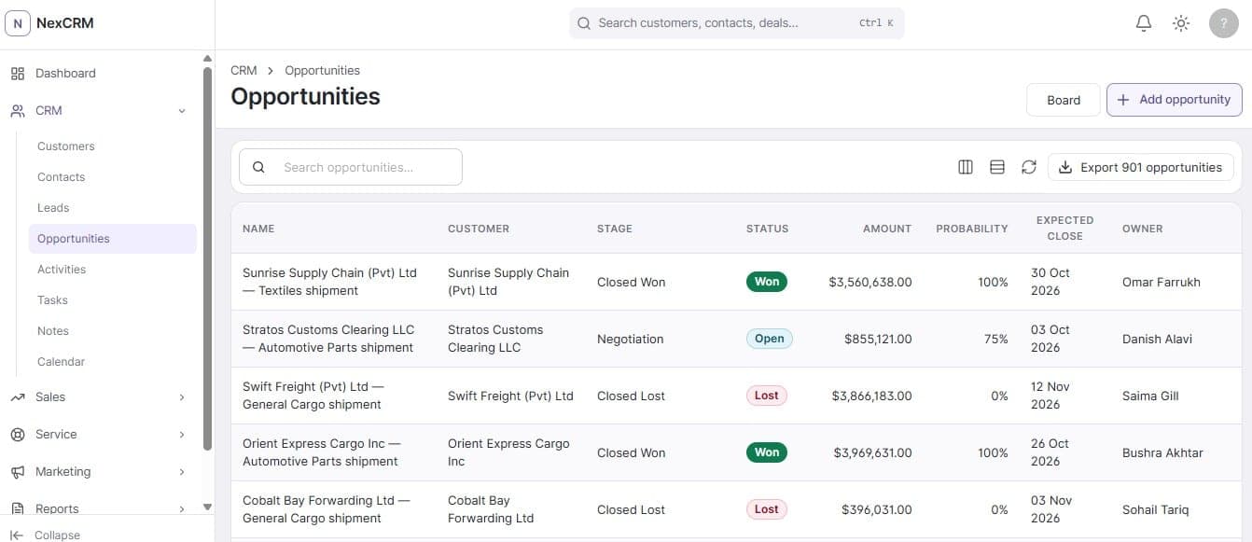Open Customers in the sidebar
Viewport: 1252px width, 542px height.
(x=112, y=146)
